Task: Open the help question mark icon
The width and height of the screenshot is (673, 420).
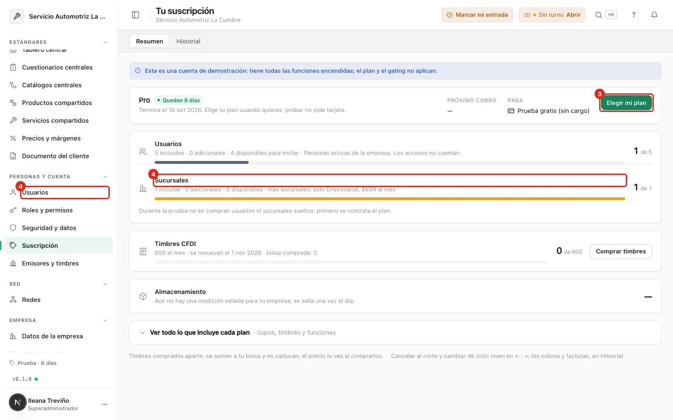Action: tap(634, 15)
